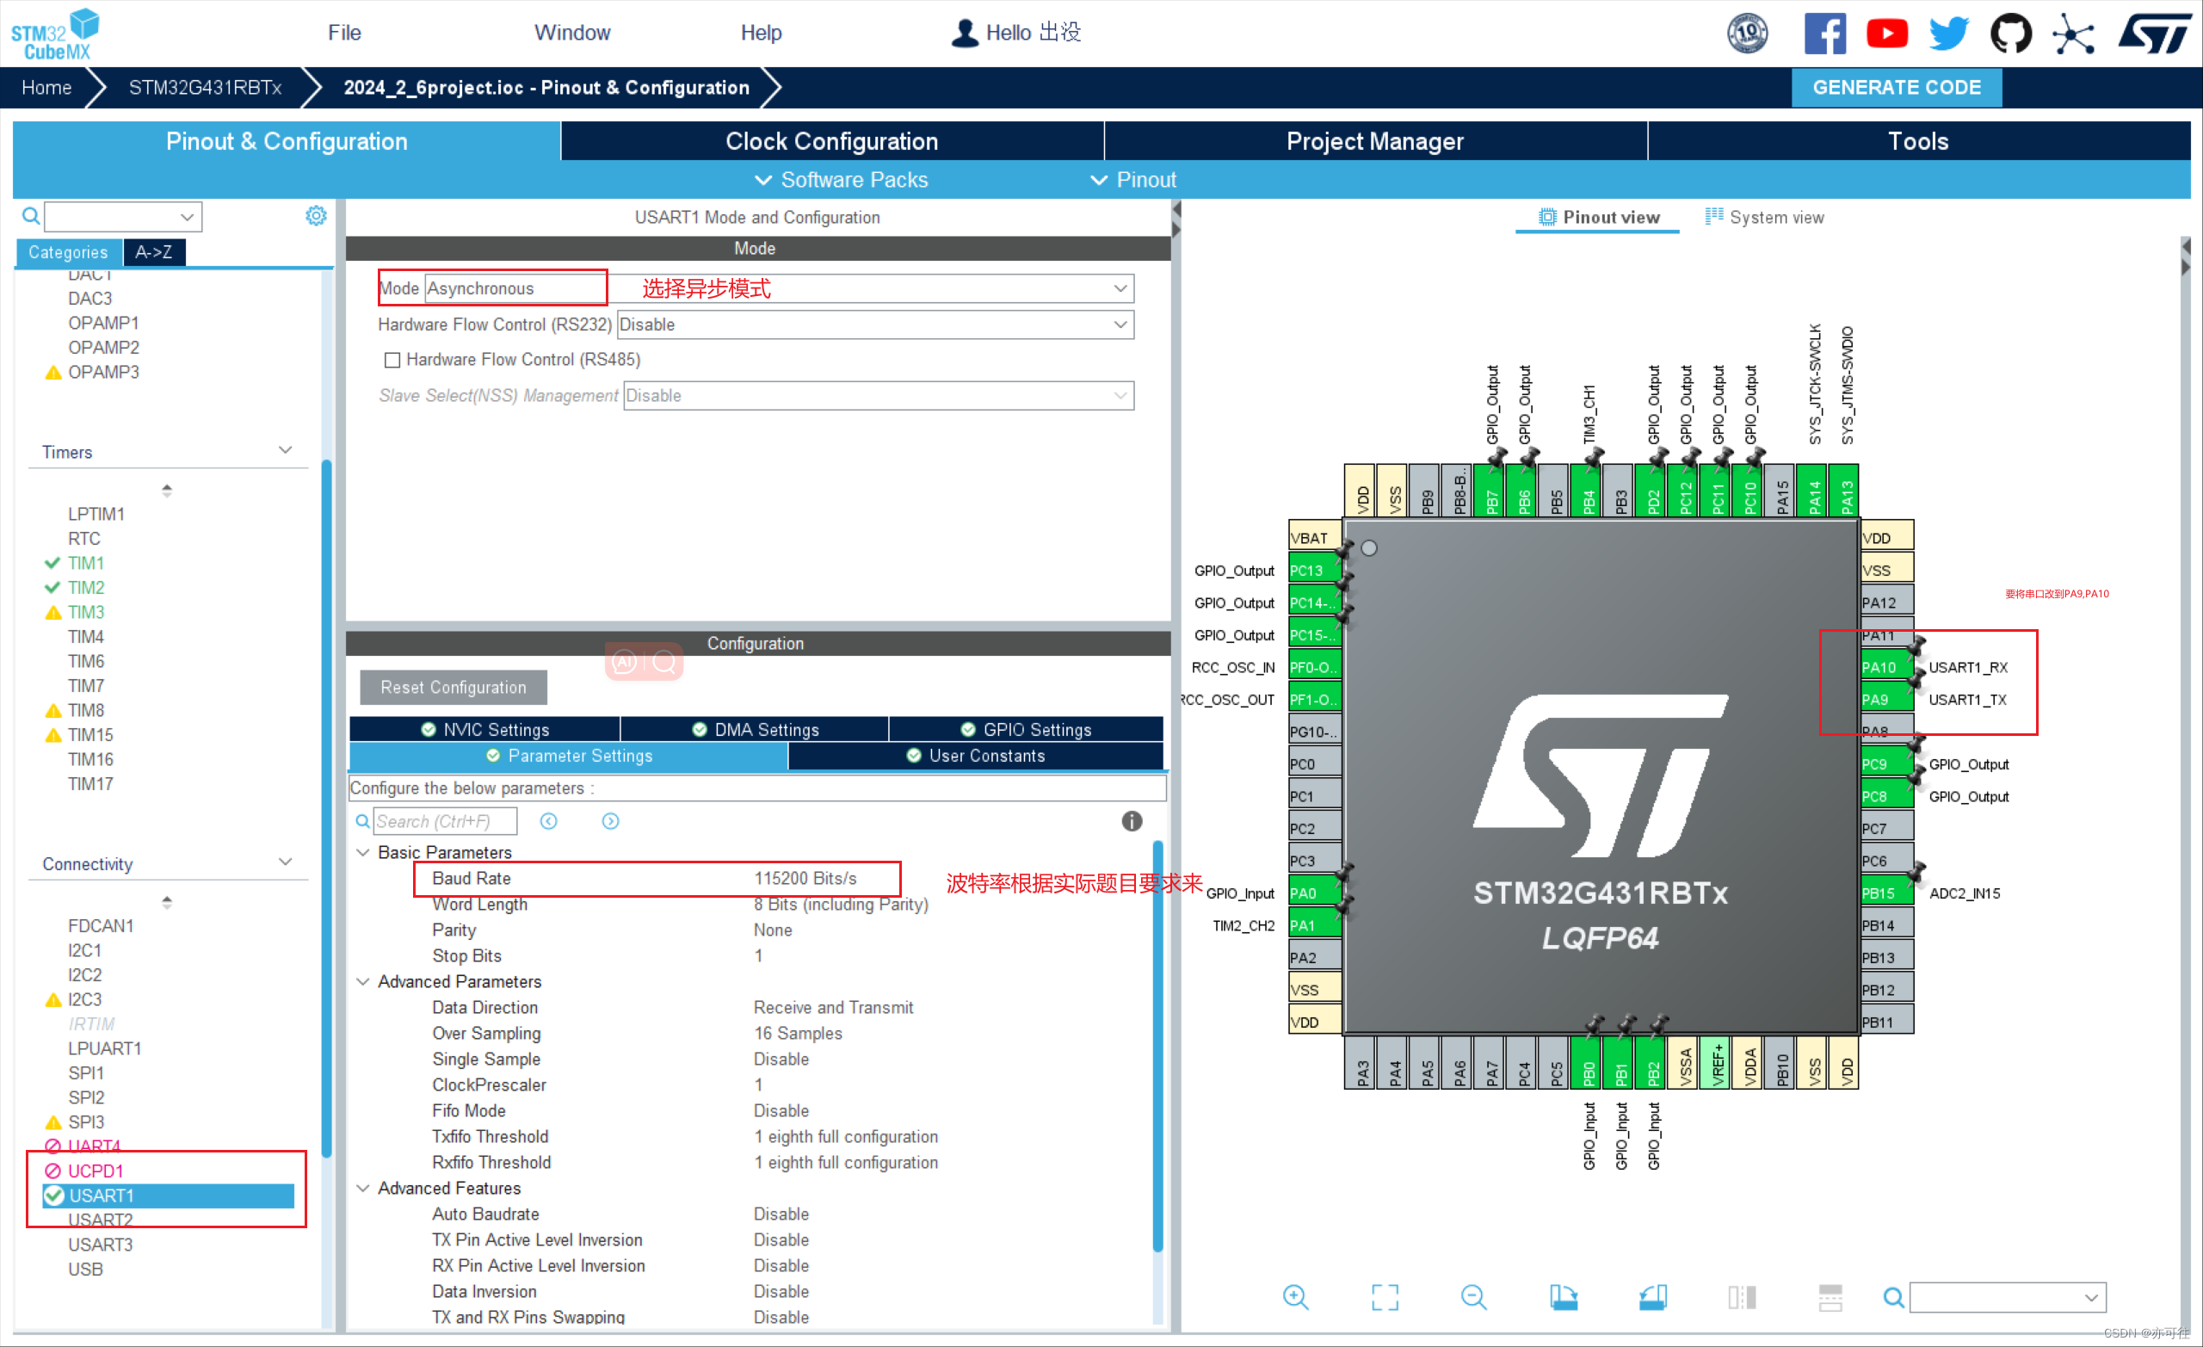Open the NVIC Settings tab

click(x=484, y=729)
